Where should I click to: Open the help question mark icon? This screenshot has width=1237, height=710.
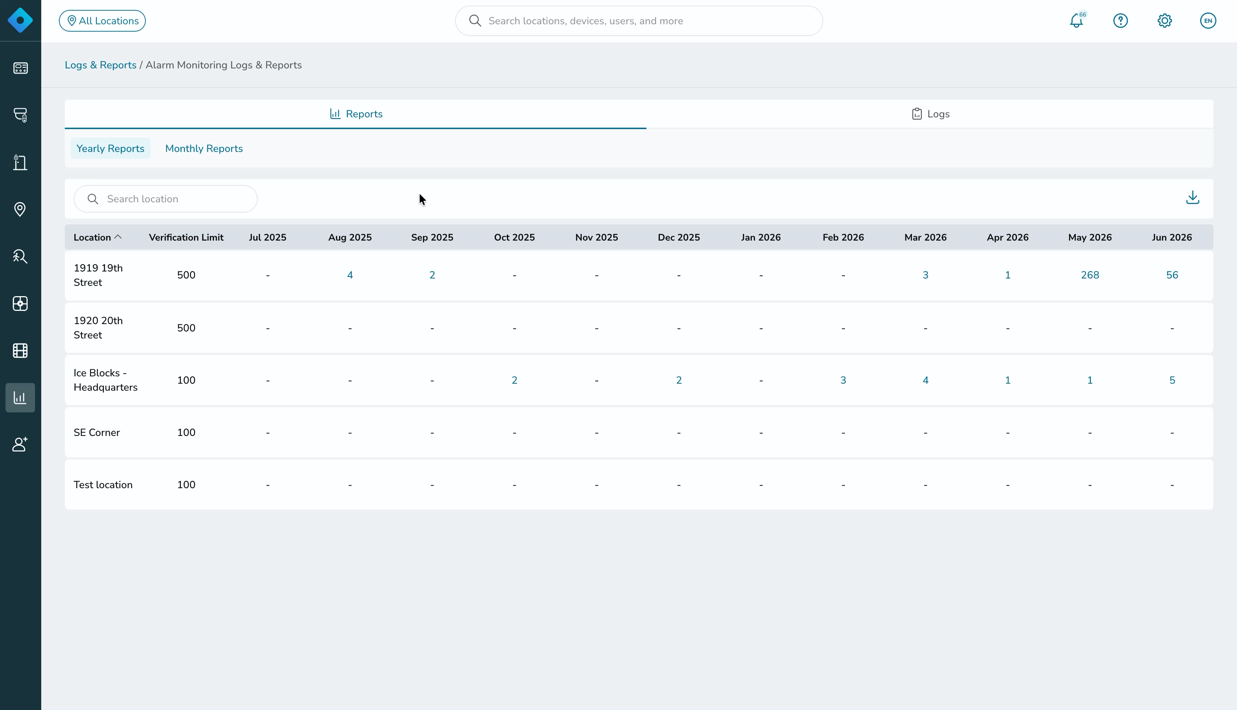point(1120,21)
